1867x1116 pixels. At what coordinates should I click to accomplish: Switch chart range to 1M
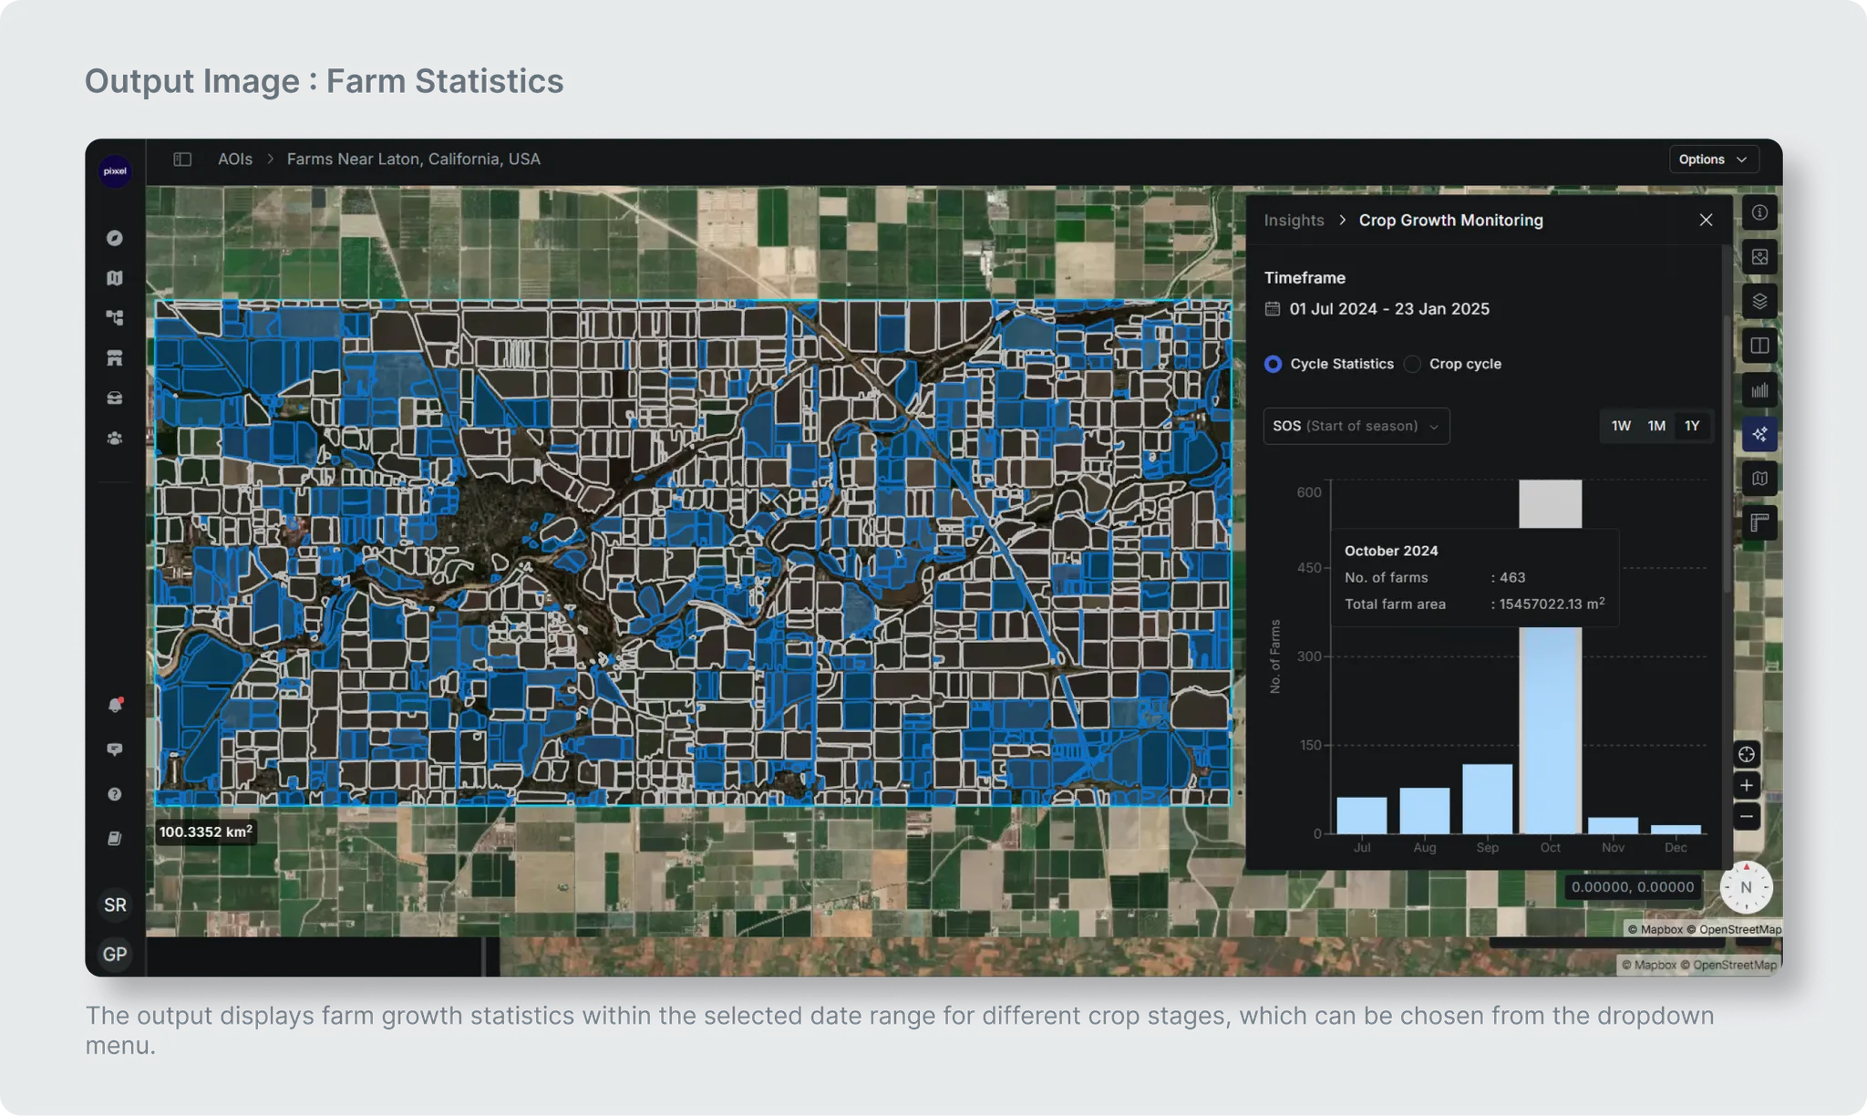tap(1656, 426)
